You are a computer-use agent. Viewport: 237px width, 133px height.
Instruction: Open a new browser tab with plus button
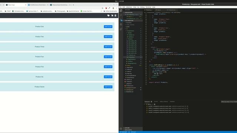tap(73, 5)
